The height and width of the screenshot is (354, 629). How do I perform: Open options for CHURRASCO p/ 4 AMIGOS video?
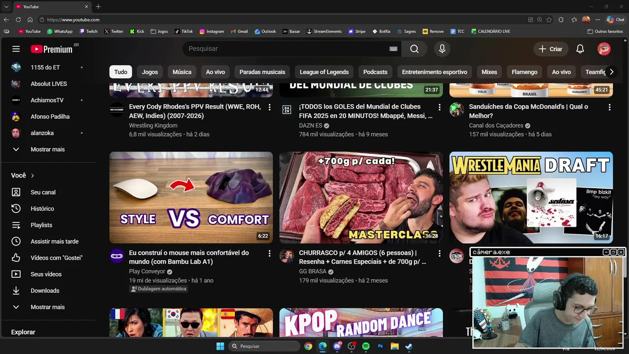click(439, 253)
